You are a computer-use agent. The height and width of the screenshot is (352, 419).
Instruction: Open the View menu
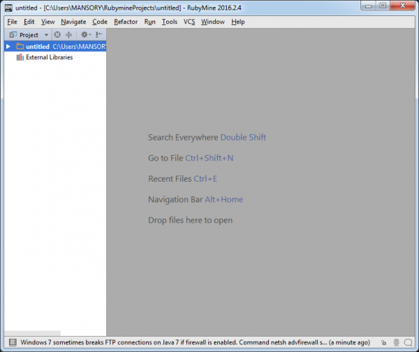[x=47, y=22]
